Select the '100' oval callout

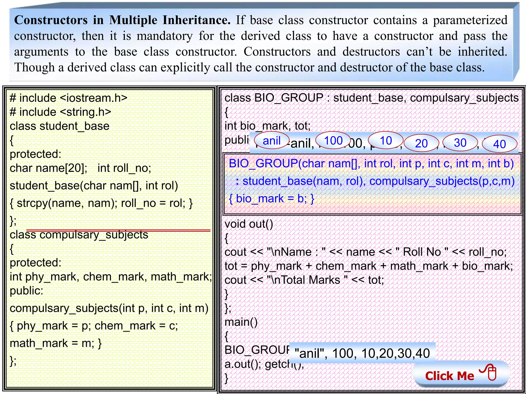point(333,141)
